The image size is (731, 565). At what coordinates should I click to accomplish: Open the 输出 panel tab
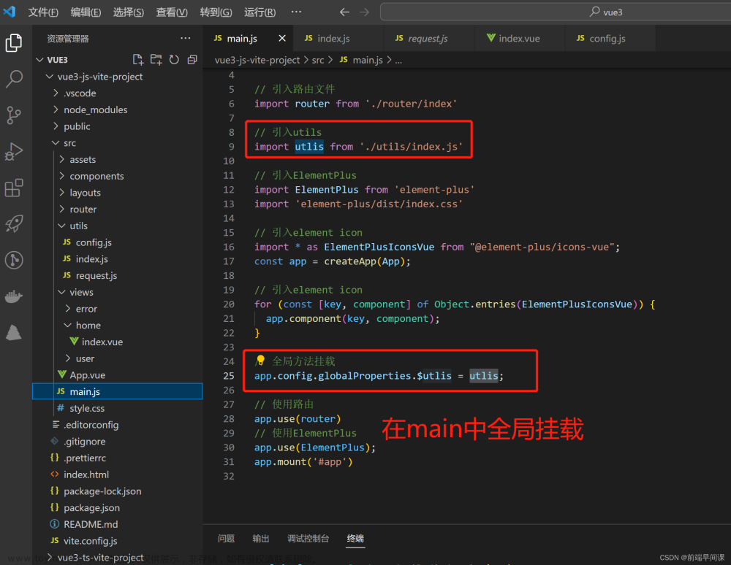click(x=261, y=539)
